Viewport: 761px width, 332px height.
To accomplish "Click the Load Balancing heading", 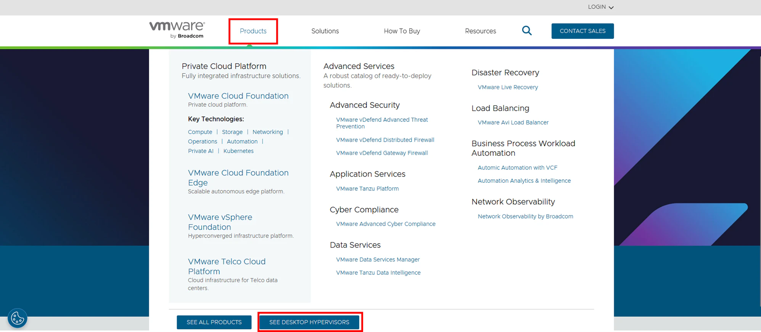I will pyautogui.click(x=500, y=109).
